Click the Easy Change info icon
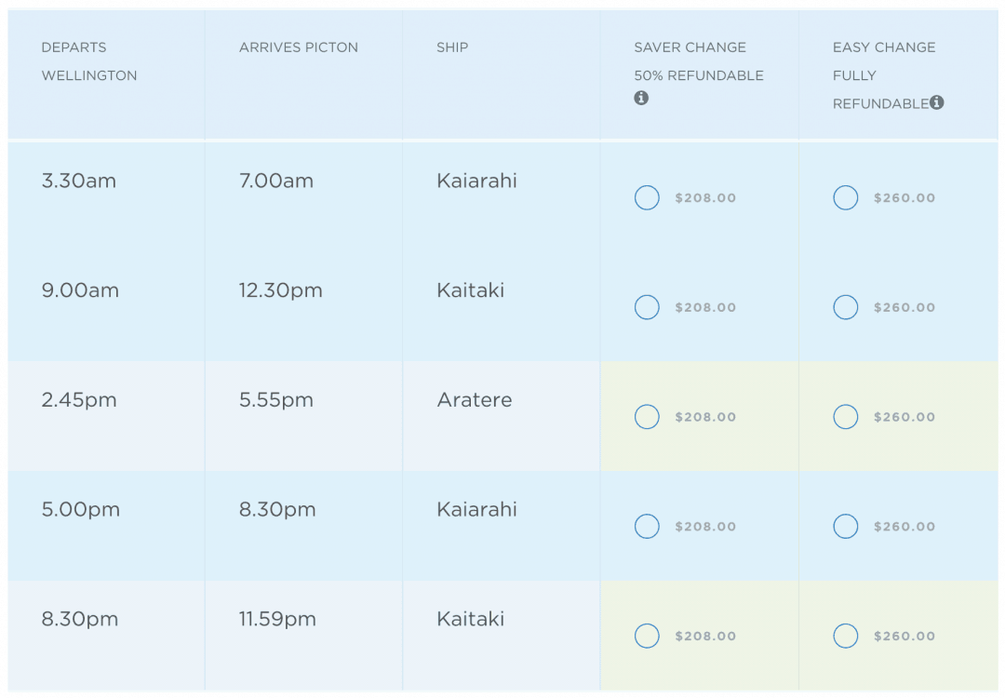Viewport: 1005px width, 698px height. (936, 102)
